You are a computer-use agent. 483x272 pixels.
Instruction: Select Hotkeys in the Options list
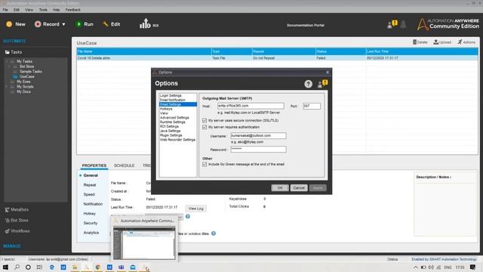point(166,109)
